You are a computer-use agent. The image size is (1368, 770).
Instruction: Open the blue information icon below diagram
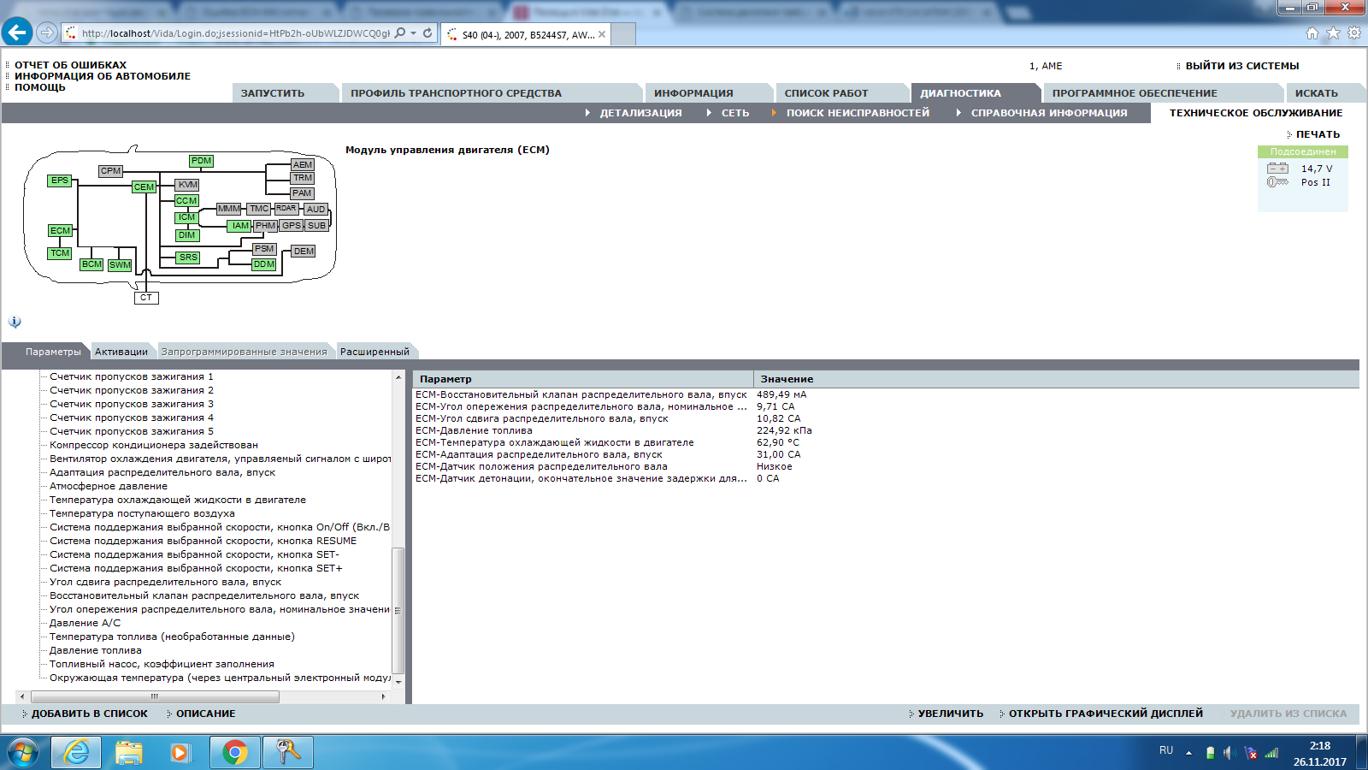click(x=15, y=322)
